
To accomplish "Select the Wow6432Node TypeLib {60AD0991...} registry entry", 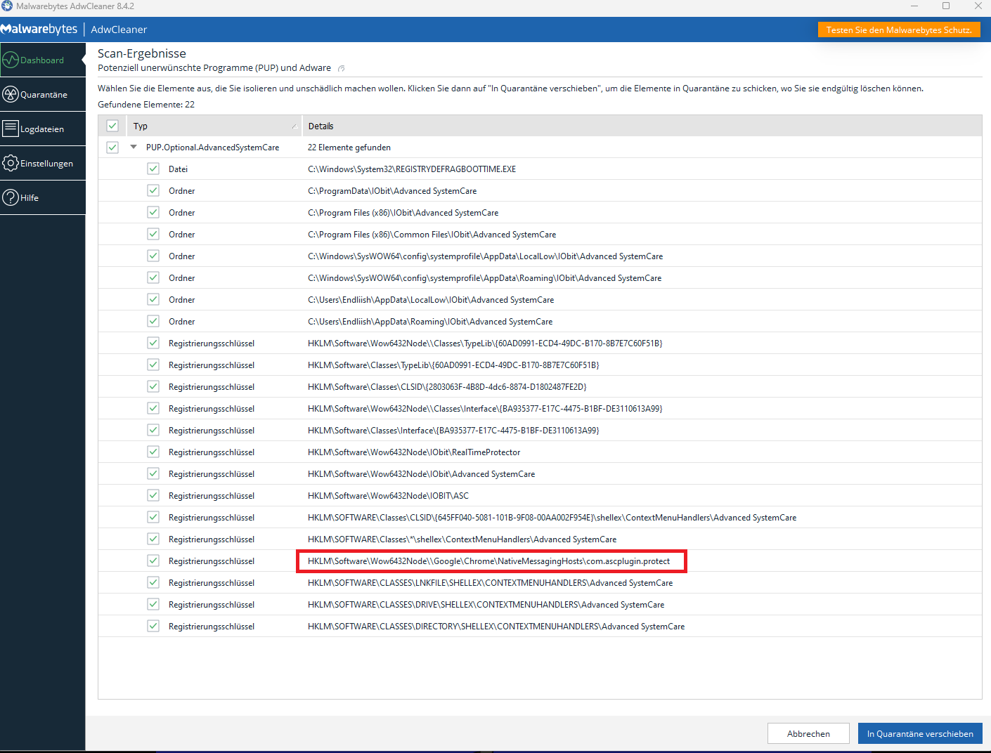I will click(485, 343).
